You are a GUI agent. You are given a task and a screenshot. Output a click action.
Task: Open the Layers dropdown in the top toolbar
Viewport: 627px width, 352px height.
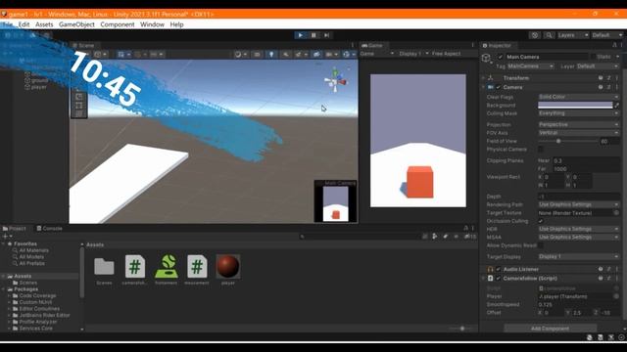[572, 35]
